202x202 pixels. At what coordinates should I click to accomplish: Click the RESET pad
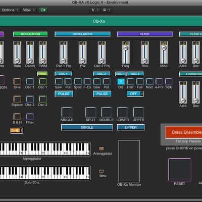coord(180,170)
